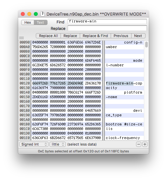The height and width of the screenshot is (180, 167).
Task: Click the yellow minimize window button
Action: (29, 14)
